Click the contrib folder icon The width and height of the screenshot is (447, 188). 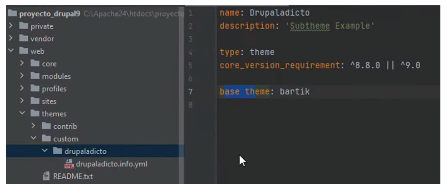46,126
